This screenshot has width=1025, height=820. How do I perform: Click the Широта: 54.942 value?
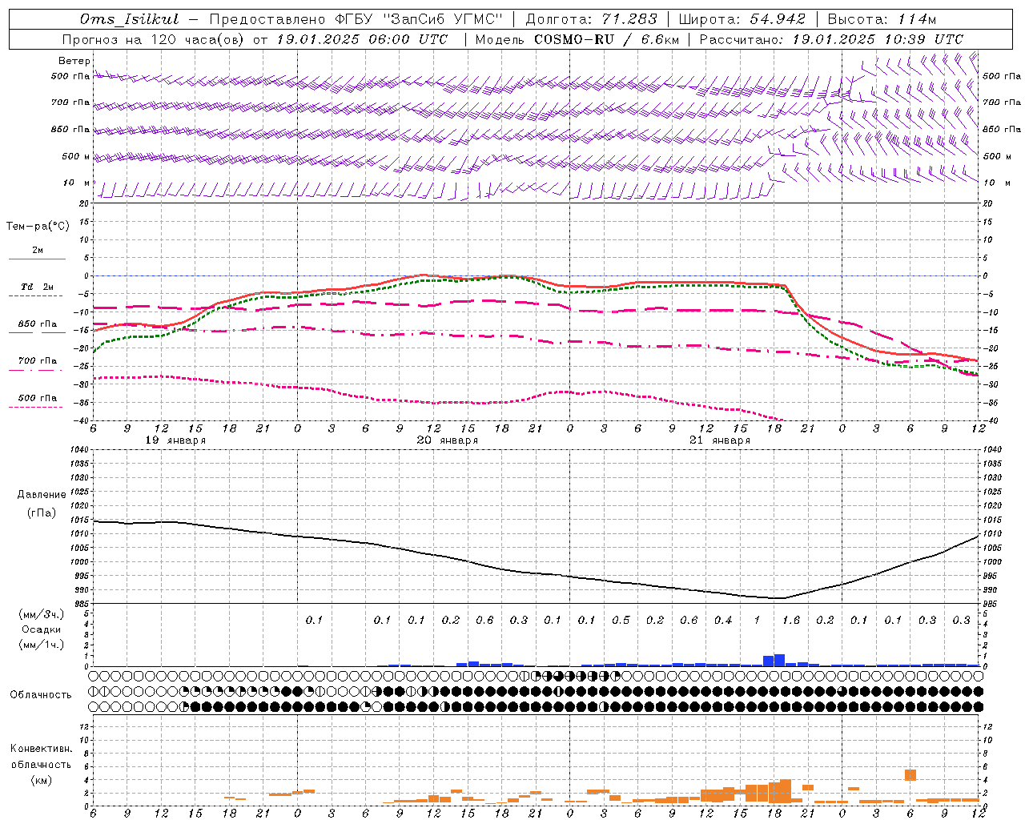pyautogui.click(x=742, y=19)
